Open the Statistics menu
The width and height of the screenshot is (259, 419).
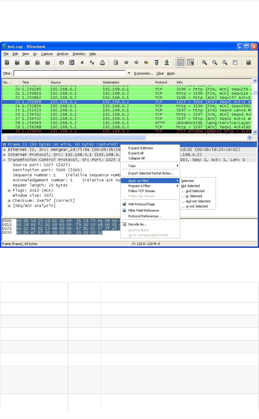click(x=79, y=54)
